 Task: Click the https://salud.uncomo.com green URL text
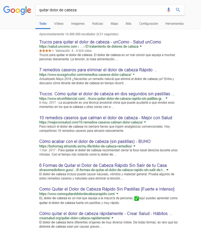58,47
